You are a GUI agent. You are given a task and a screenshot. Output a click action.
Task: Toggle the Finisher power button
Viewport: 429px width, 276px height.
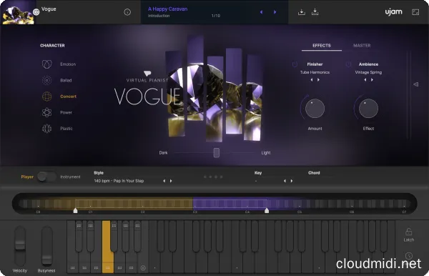tap(295, 64)
